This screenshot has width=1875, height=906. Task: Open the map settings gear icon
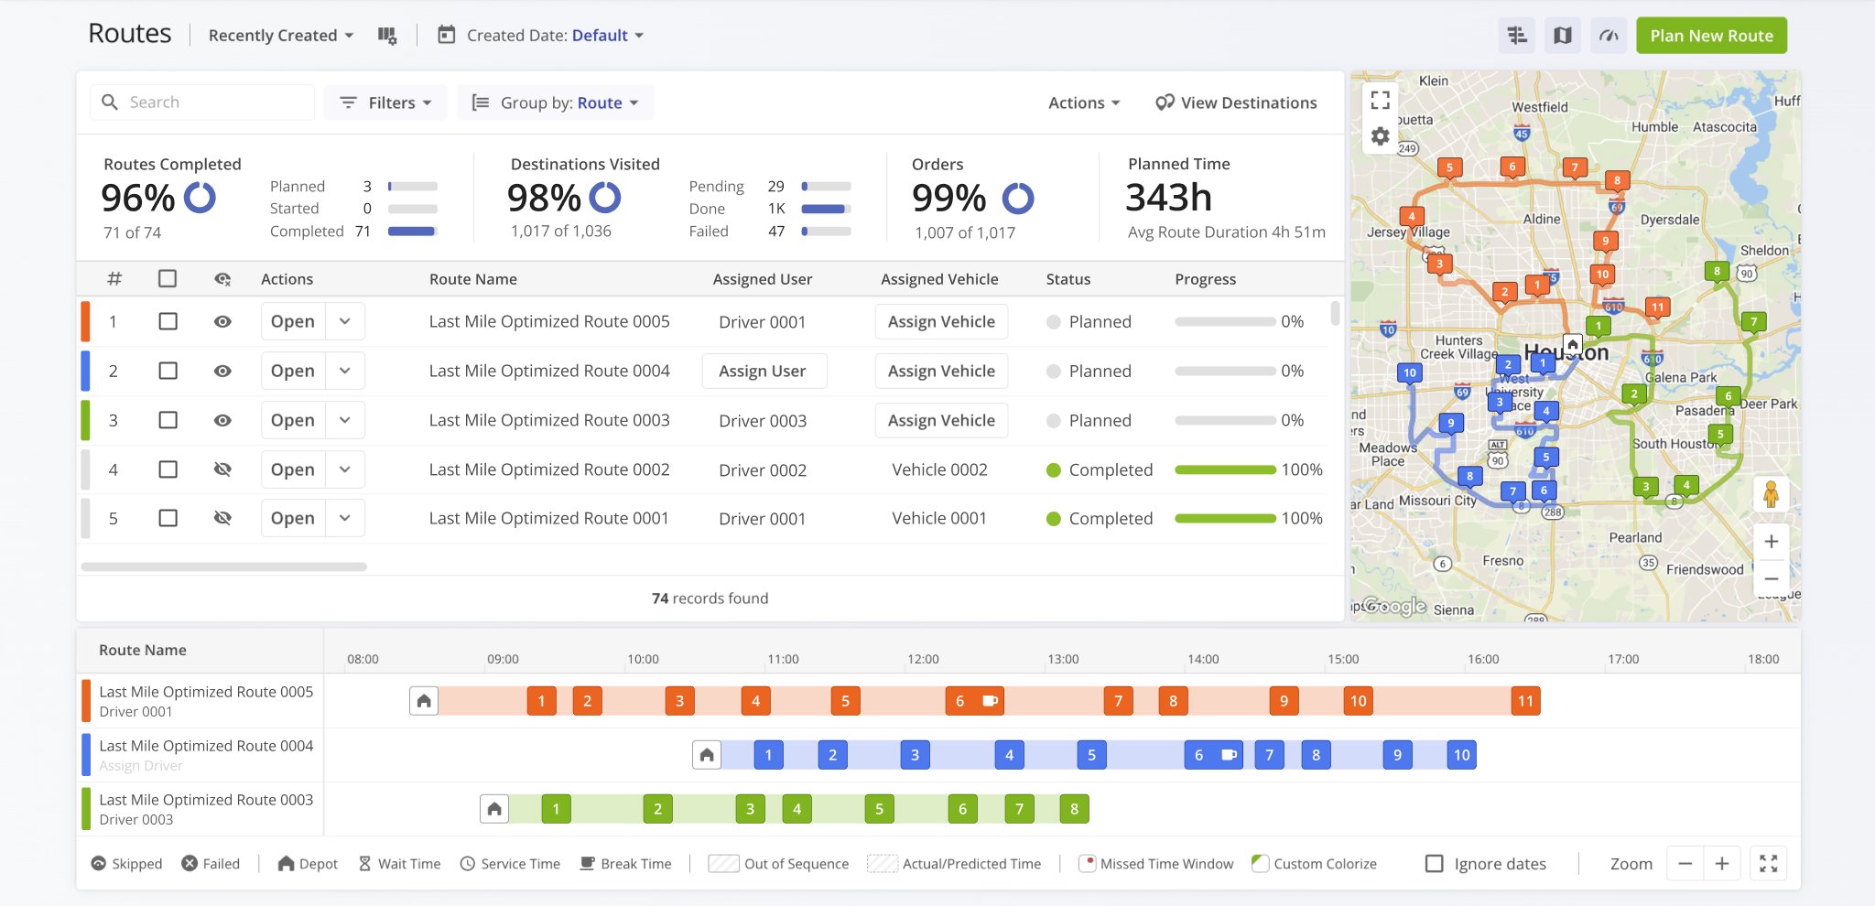point(1380,135)
